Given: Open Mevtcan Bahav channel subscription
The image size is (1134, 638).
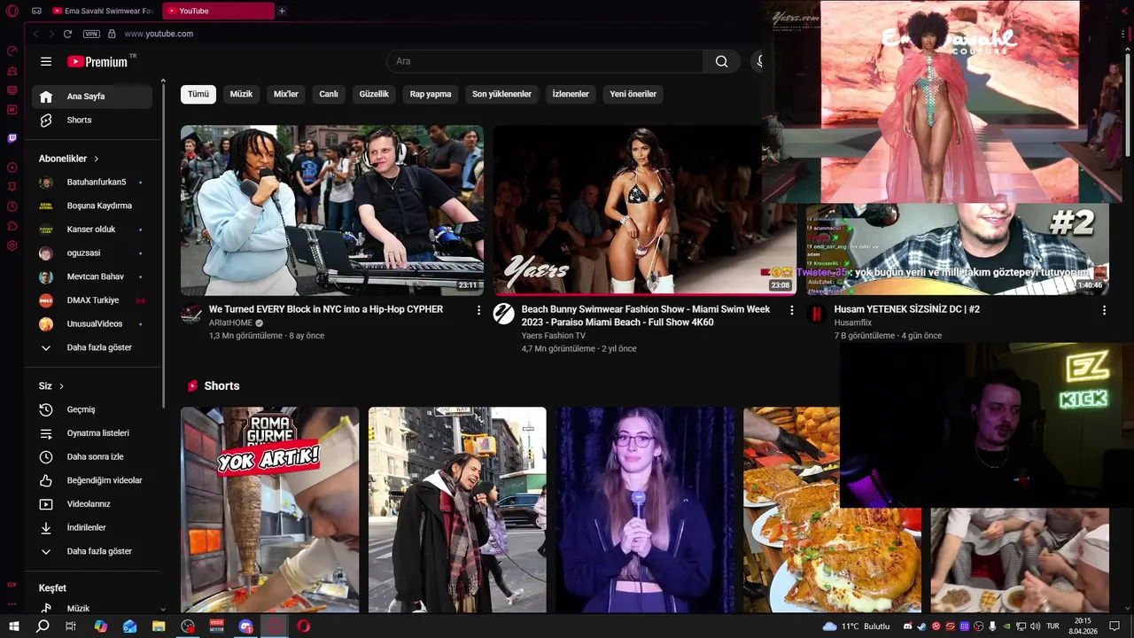Looking at the screenshot, I should pyautogui.click(x=92, y=276).
